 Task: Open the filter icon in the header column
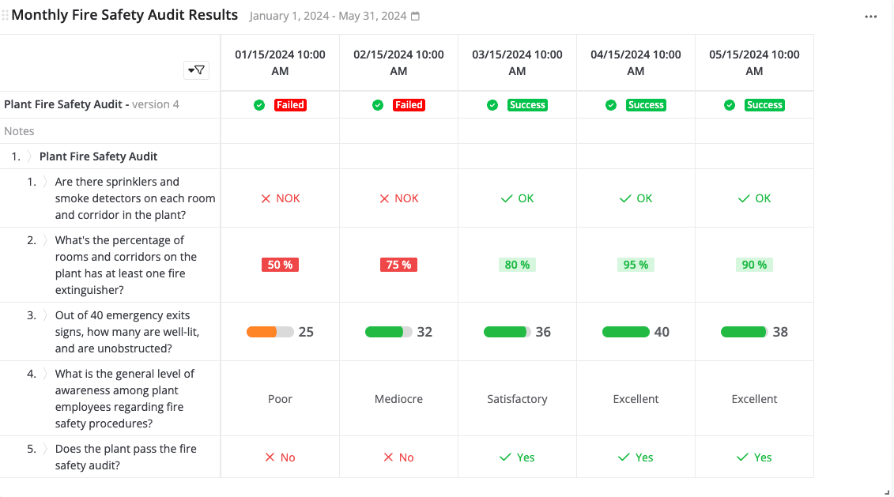pos(196,70)
